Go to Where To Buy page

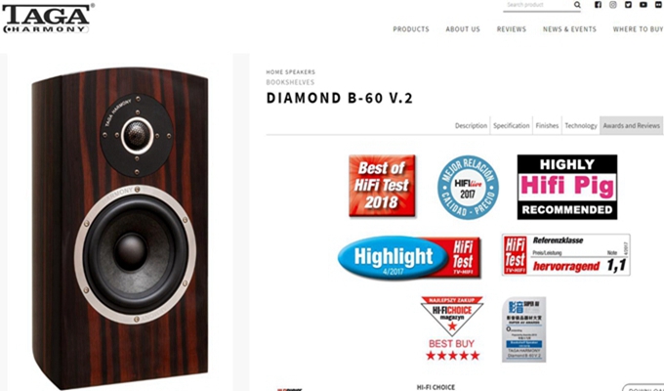pos(638,29)
